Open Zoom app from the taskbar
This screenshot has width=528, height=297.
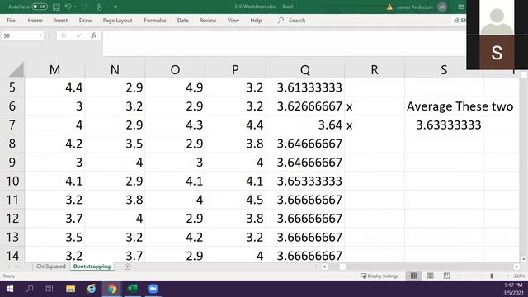point(153,289)
